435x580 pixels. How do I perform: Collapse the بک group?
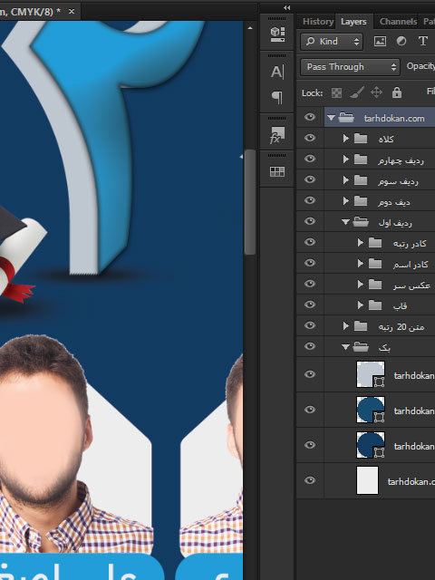[x=345, y=347]
